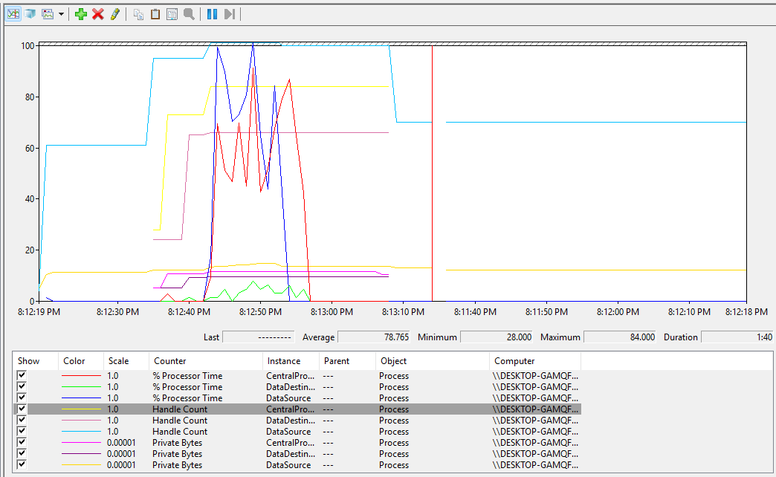Sort by the Parent column header
The image size is (776, 477).
point(347,360)
